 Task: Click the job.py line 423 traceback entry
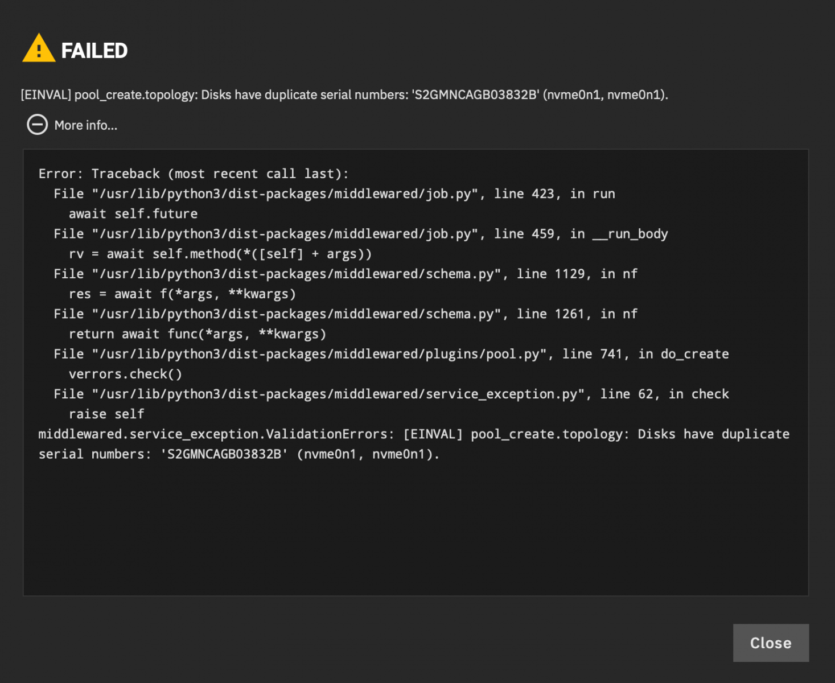(335, 194)
